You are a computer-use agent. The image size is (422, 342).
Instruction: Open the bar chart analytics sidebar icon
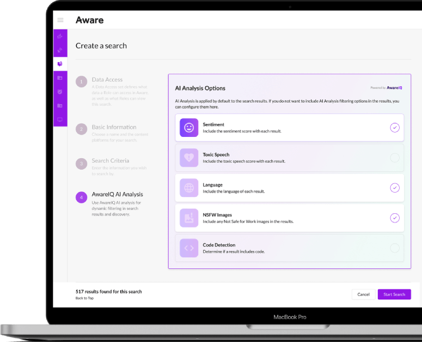pyautogui.click(x=60, y=36)
